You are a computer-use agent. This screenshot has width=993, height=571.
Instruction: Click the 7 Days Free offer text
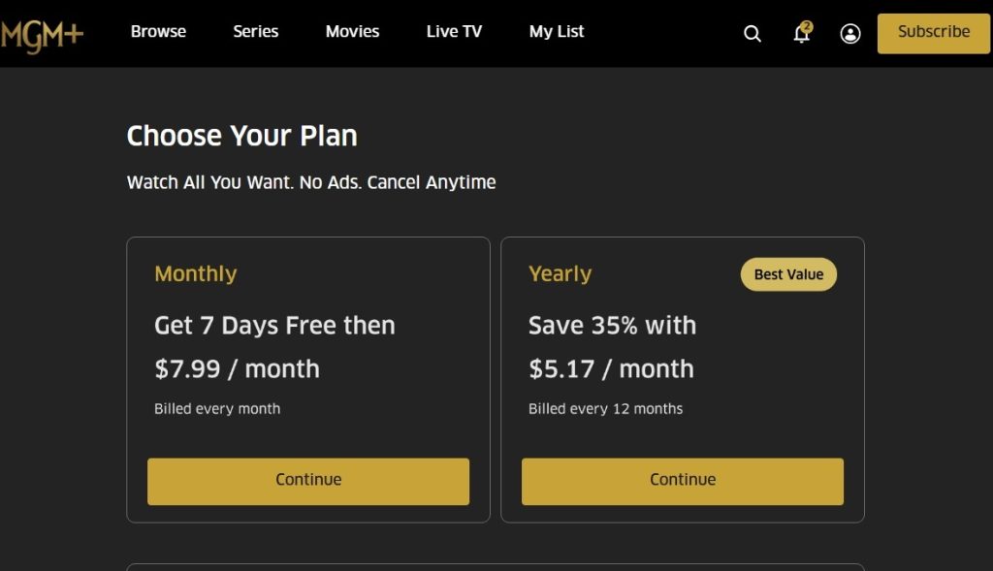(x=274, y=326)
